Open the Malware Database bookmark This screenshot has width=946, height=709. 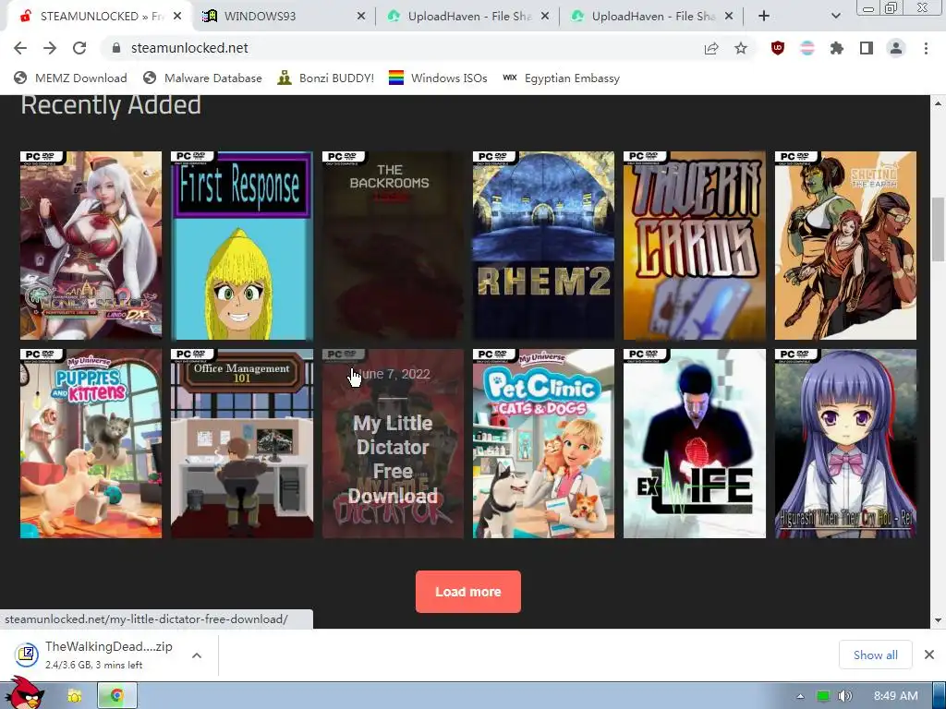coord(202,78)
